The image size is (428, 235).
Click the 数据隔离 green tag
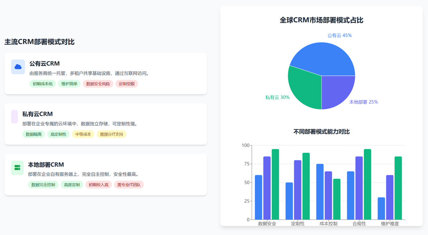33,134
